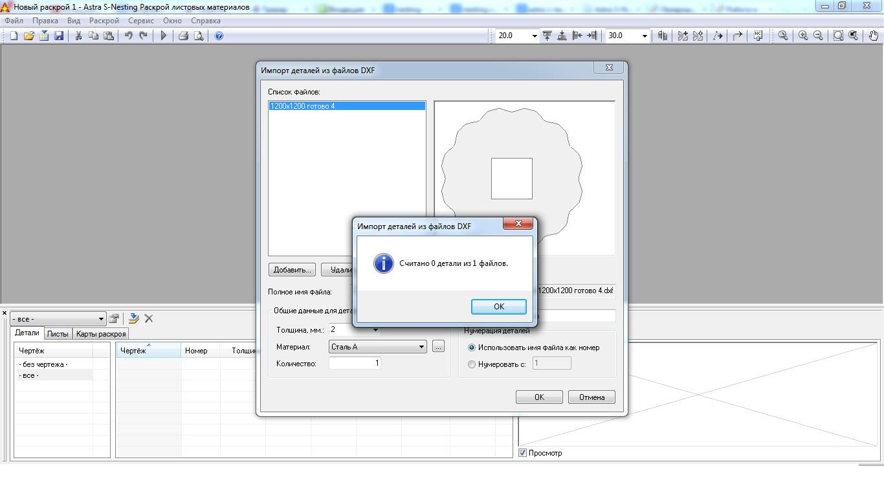884x497 pixels.
Task: Click the Cut scissors icon
Action: (78, 36)
